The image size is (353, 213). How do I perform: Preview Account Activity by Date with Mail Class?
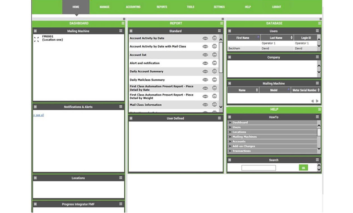coord(205,47)
